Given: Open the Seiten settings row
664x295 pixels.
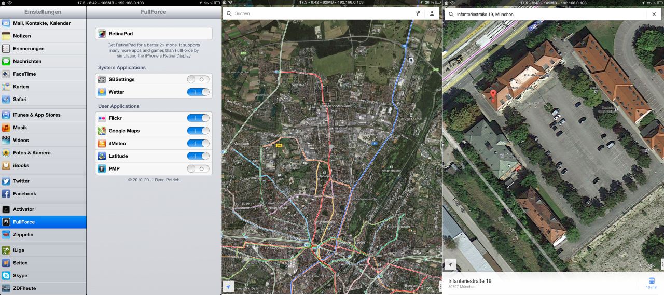Looking at the screenshot, I should [43, 263].
